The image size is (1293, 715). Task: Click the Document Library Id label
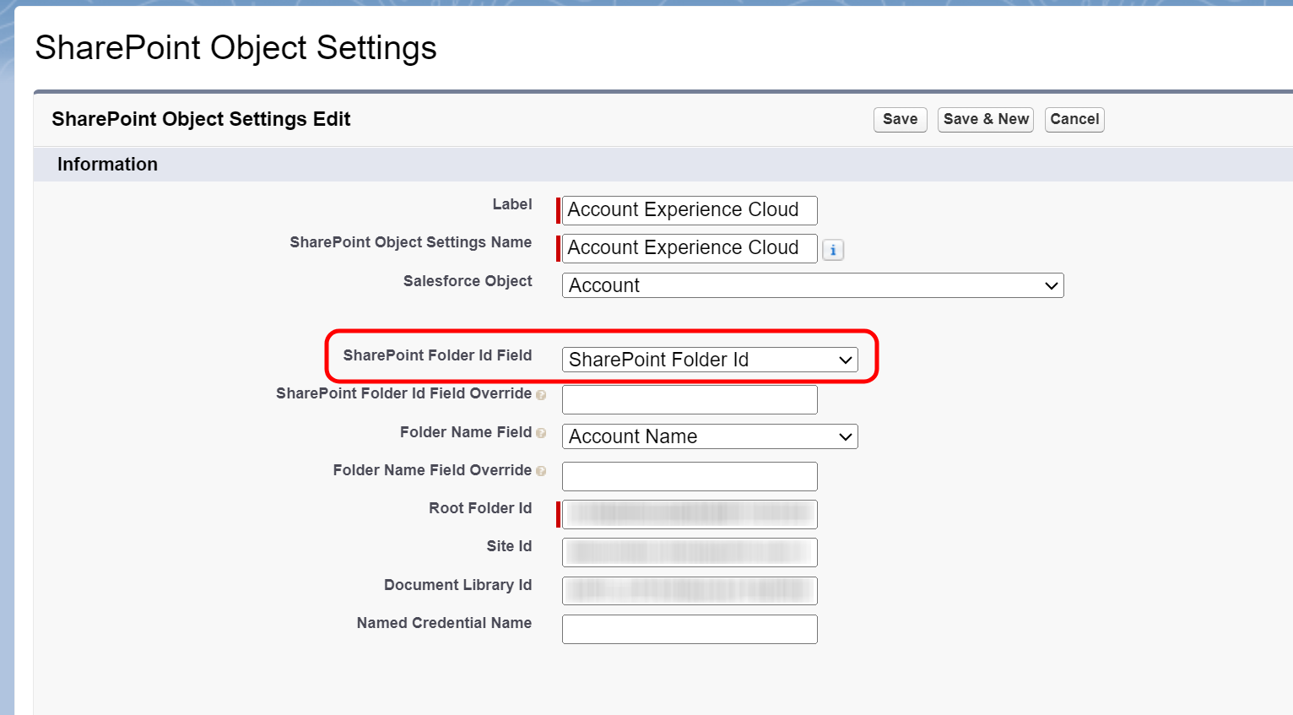pos(457,585)
